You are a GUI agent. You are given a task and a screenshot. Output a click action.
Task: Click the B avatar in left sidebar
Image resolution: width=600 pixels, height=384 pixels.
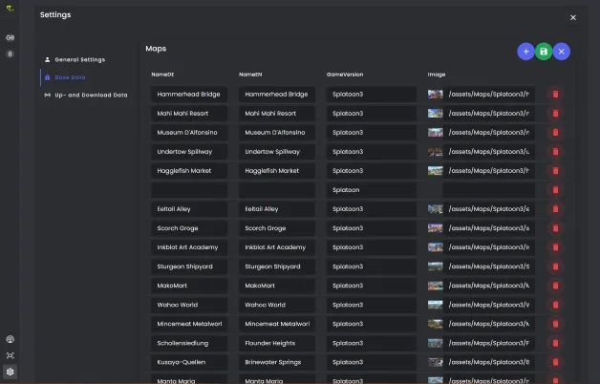[10, 54]
